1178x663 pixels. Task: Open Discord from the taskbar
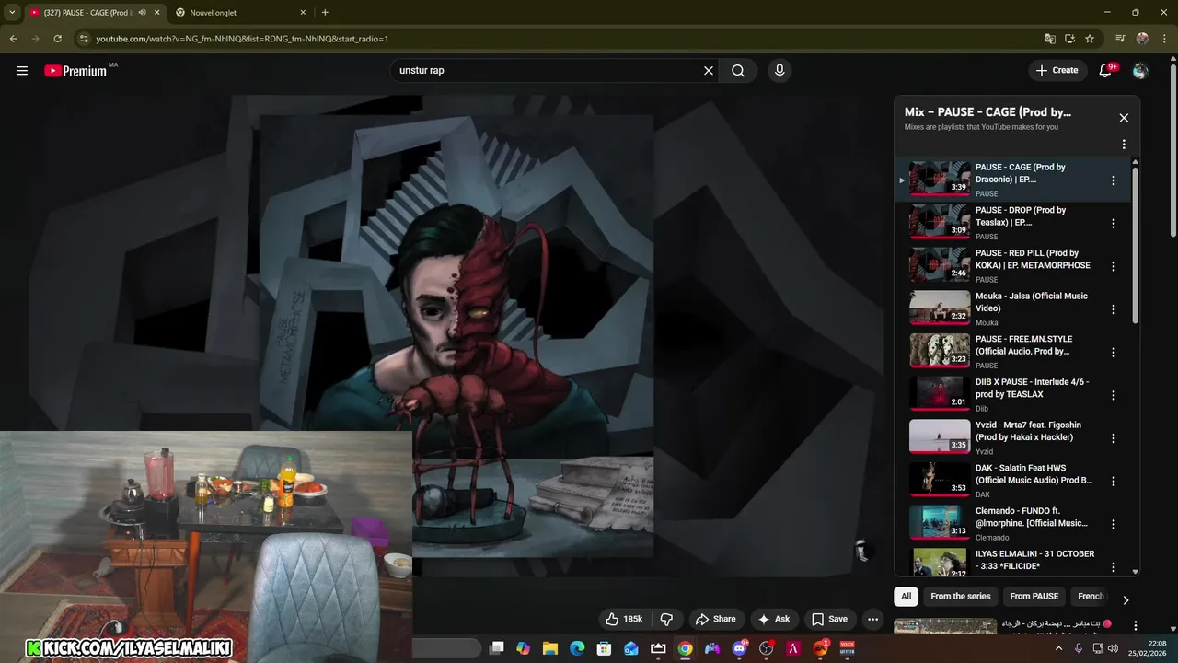tap(740, 648)
